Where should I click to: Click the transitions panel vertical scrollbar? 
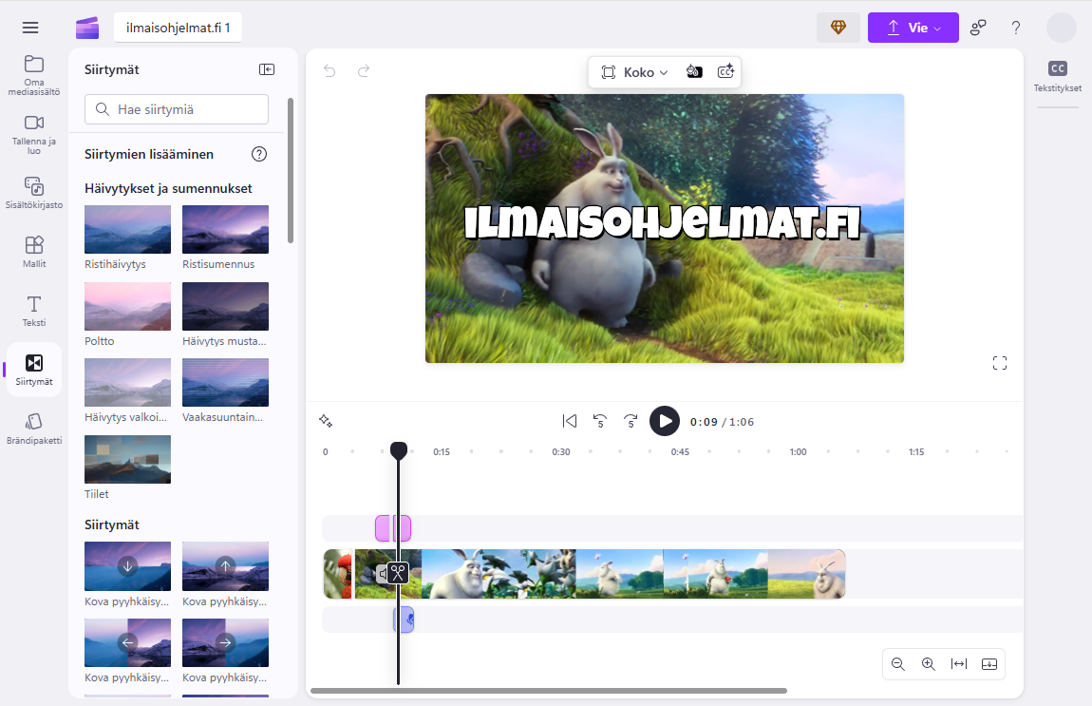tap(291, 171)
